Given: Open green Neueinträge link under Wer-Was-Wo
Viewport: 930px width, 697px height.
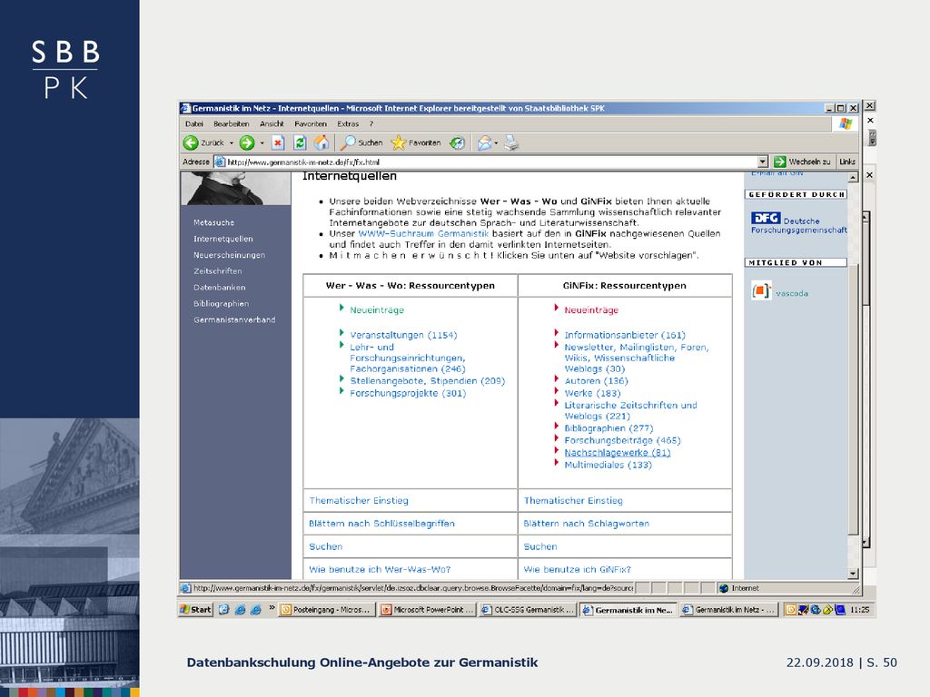Looking at the screenshot, I should click(377, 310).
